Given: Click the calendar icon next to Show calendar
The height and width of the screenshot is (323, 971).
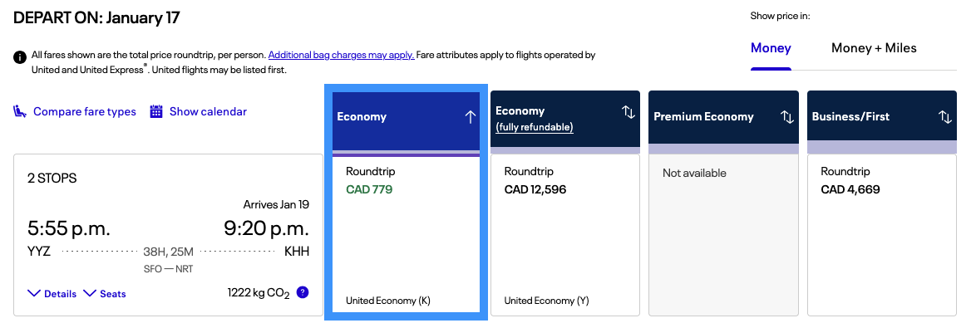Looking at the screenshot, I should click(156, 111).
